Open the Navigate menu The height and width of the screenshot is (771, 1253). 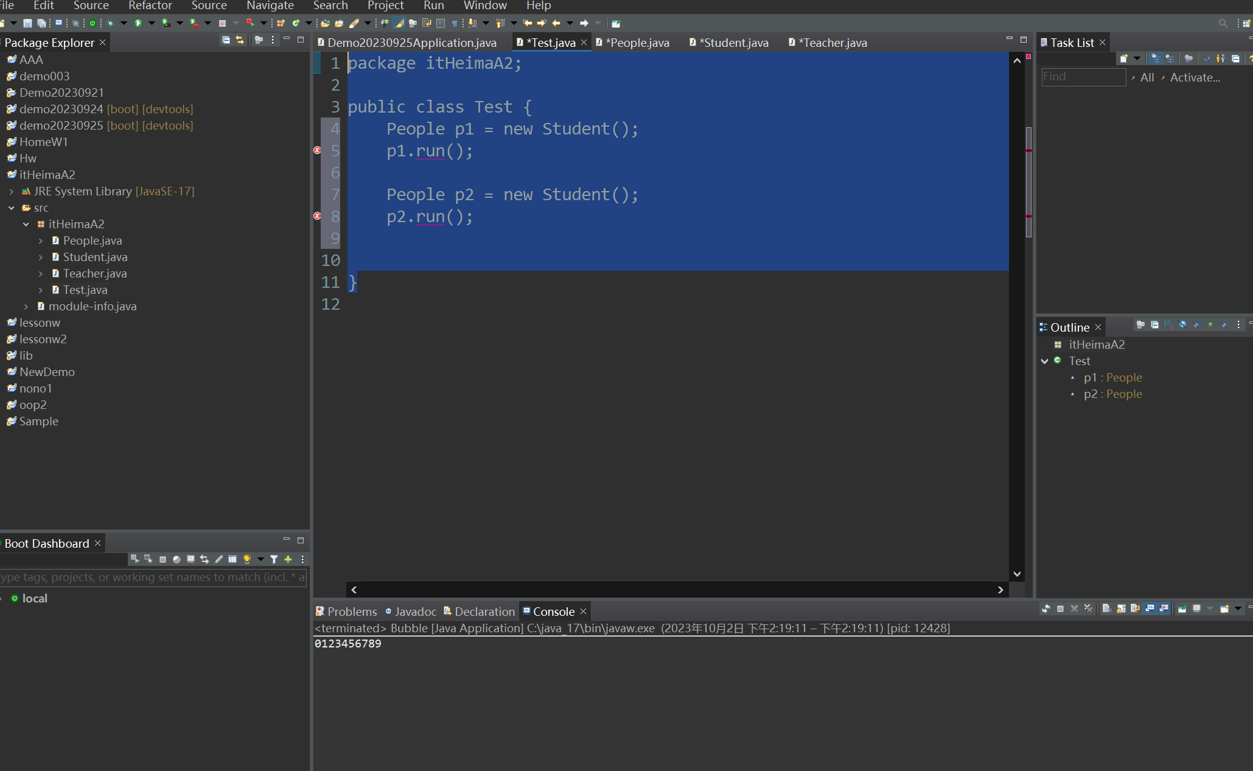[x=270, y=5]
